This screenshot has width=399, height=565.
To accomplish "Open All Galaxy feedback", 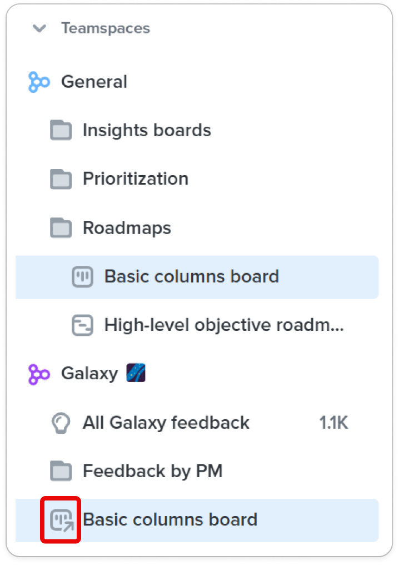I will click(166, 423).
